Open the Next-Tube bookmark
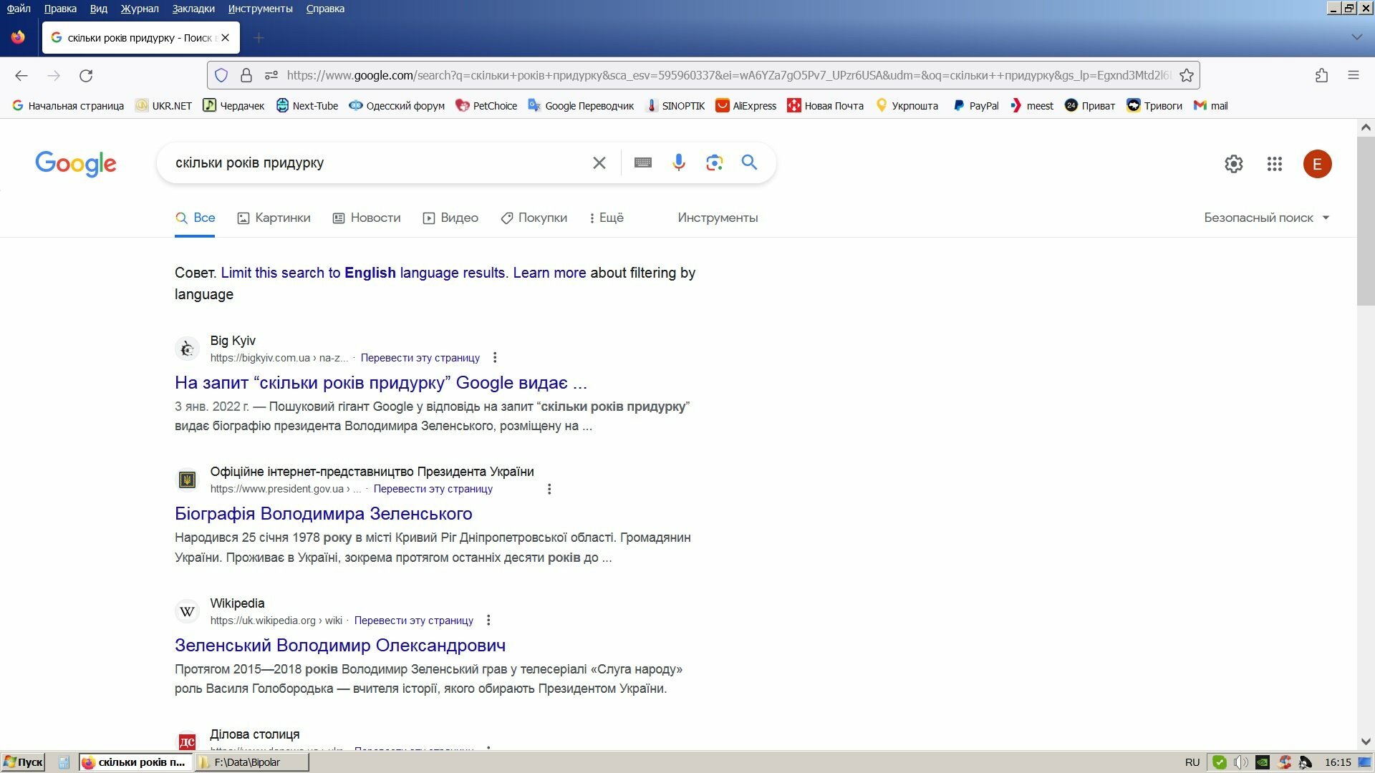1375x773 pixels. tap(307, 105)
